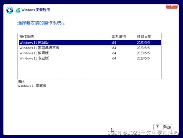Click the 描述 label text

(x=21, y=82)
